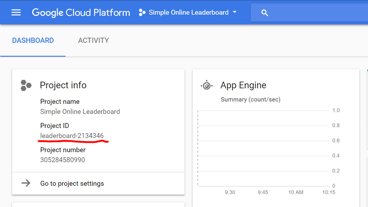This screenshot has width=368, height=207.
Task: Click the Project number field label
Action: tap(63, 150)
